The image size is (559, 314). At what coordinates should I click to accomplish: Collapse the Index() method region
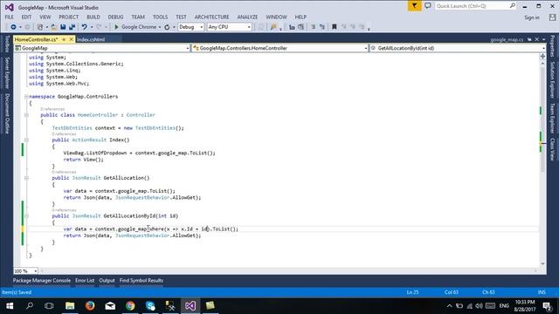point(26,140)
